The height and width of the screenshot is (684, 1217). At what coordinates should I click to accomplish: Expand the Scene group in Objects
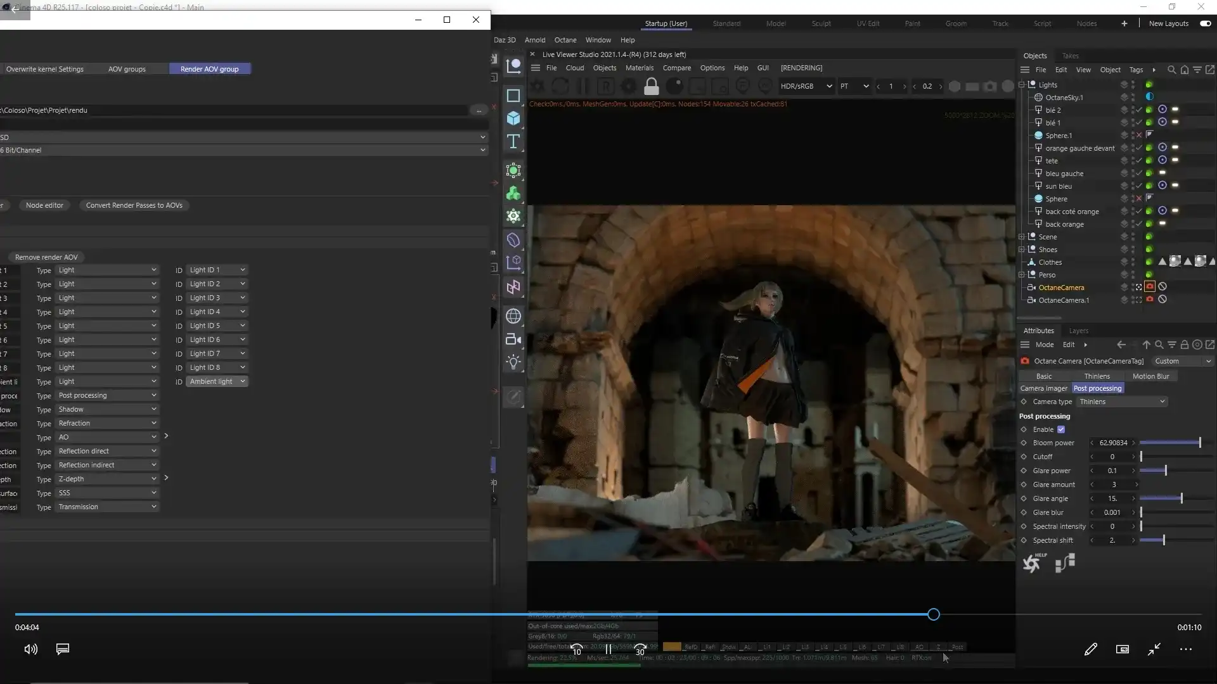pos(1022,237)
